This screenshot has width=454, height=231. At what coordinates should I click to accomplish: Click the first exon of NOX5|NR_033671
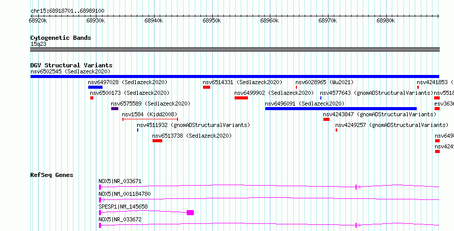(x=100, y=187)
